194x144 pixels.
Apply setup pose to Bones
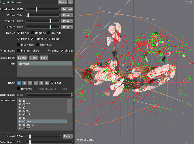coord(22,58)
